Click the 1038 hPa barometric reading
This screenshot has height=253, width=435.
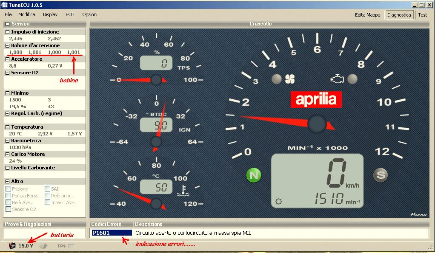[20, 147]
